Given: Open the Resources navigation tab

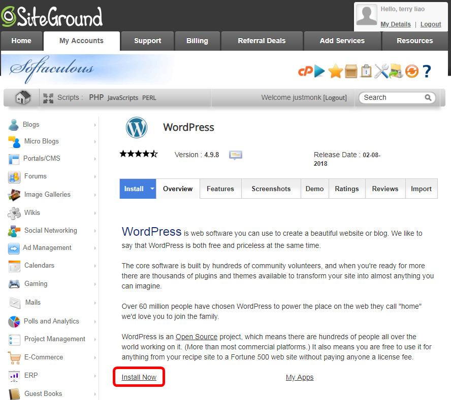Looking at the screenshot, I should (x=415, y=41).
